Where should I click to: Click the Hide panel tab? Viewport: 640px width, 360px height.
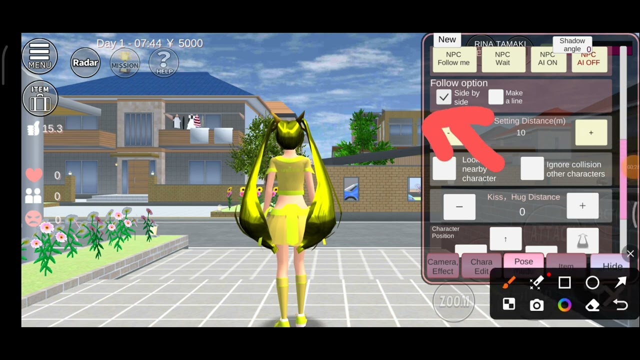pos(612,265)
